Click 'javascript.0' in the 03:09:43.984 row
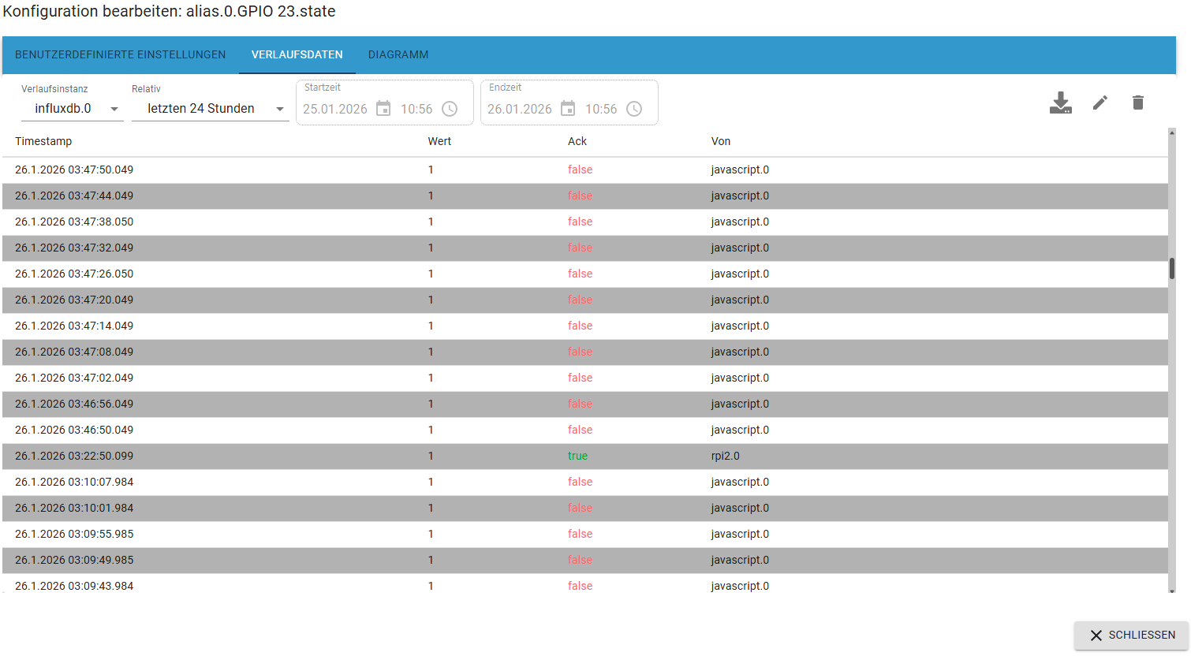The width and height of the screenshot is (1191, 656). (740, 586)
